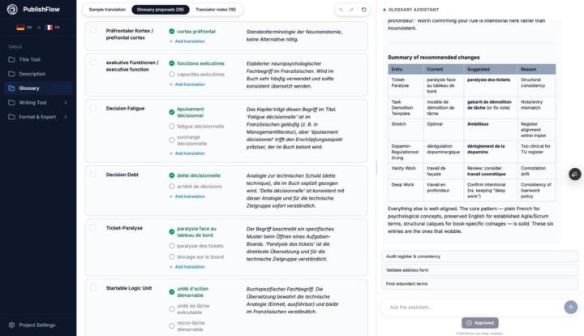Expand the Writing Tool submenu chevron

click(x=66, y=102)
